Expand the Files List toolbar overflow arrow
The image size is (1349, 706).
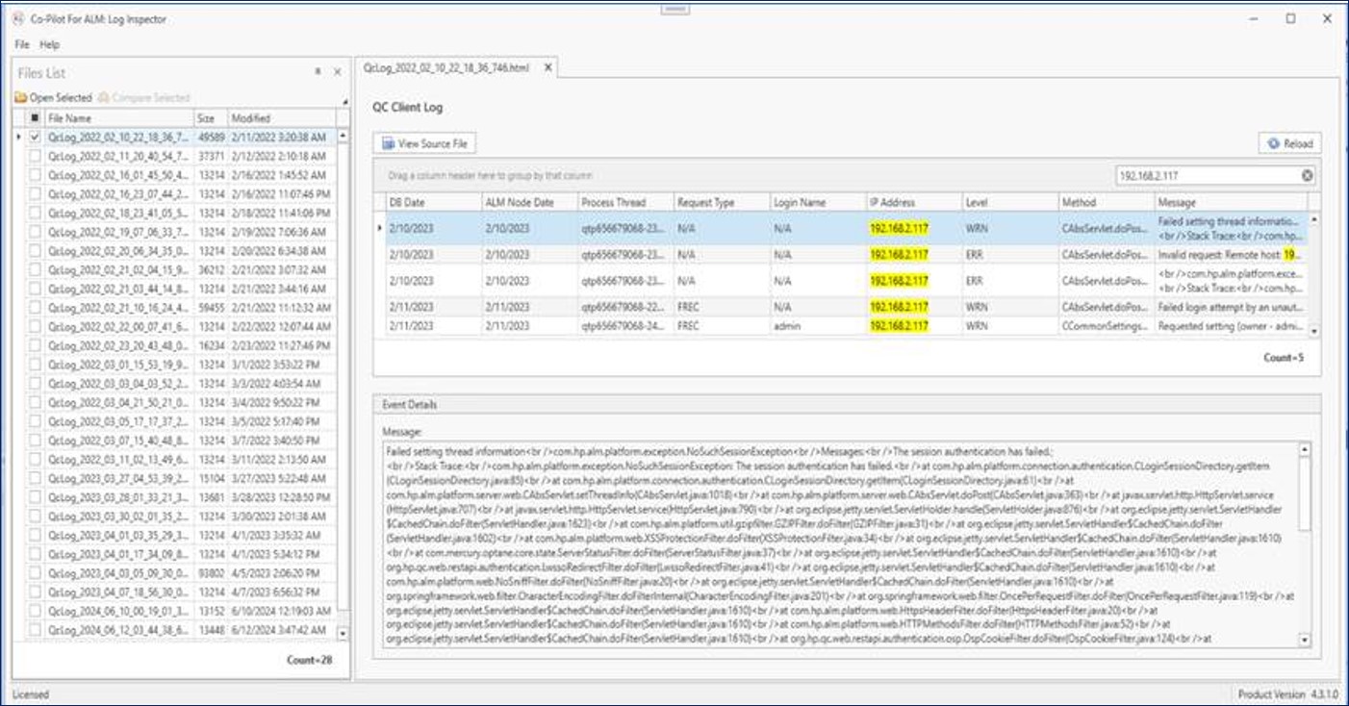(x=344, y=101)
